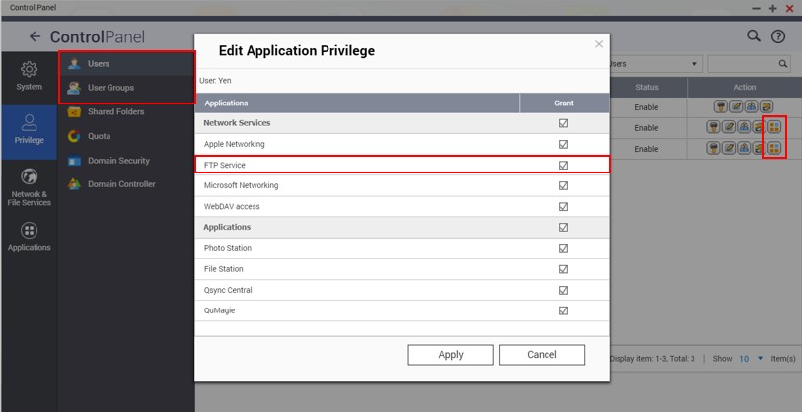Click the Apply button

tap(451, 355)
